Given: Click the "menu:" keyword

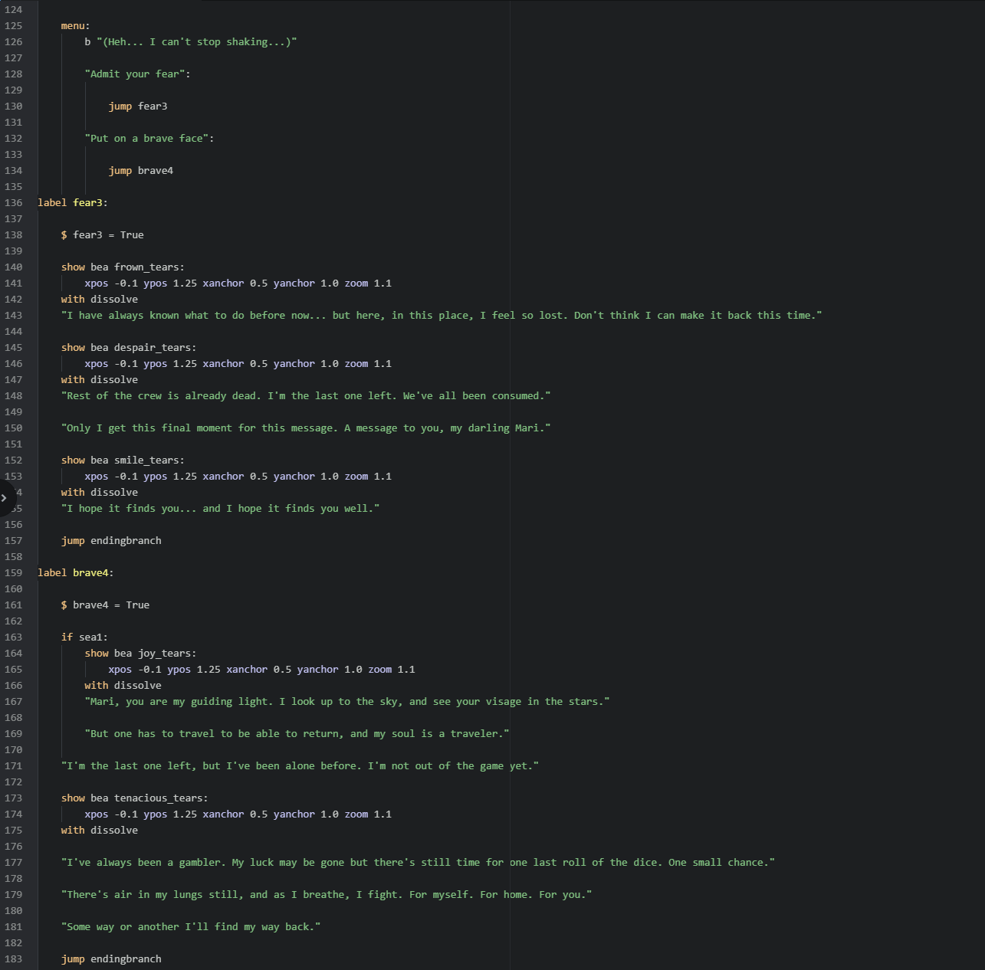Looking at the screenshot, I should pos(75,26).
